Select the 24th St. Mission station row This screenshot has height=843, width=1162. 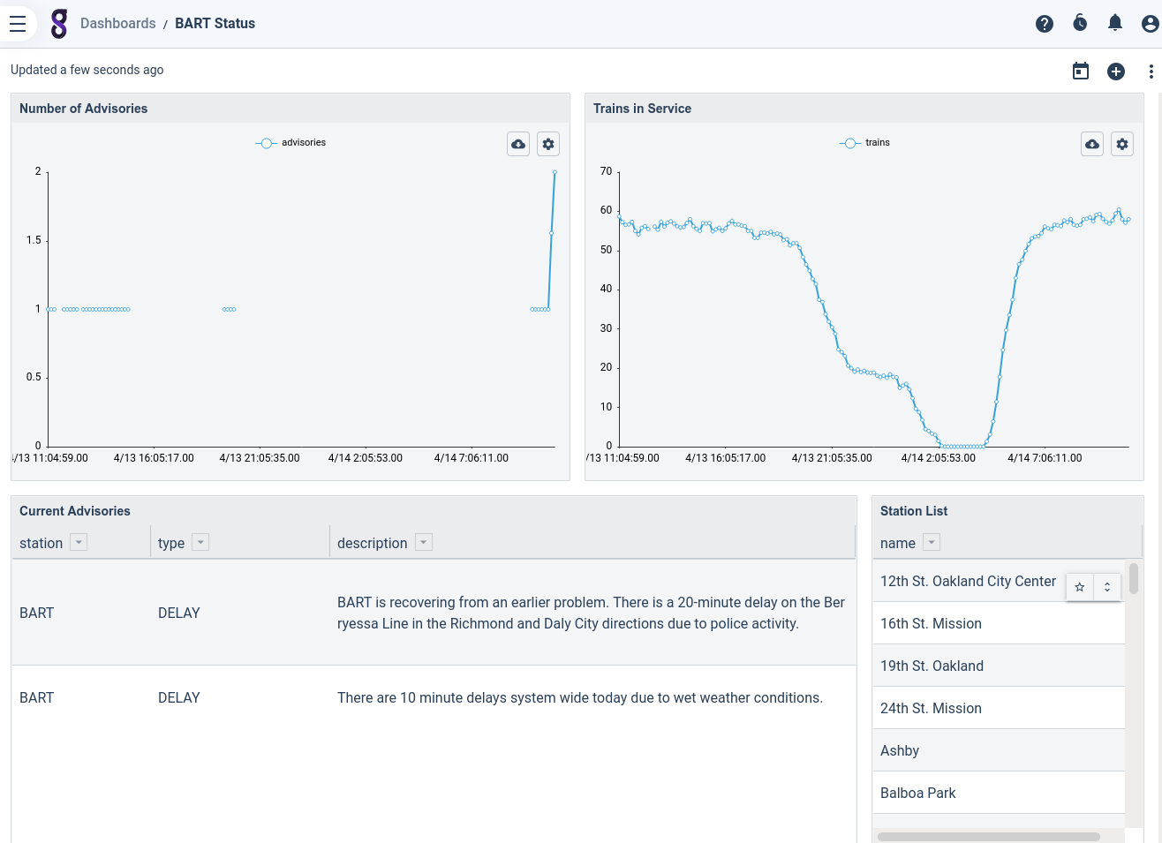tap(999, 708)
